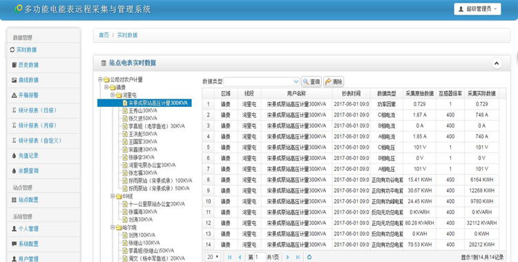This screenshot has height=262, width=518.
Task: Go to next page of table
Action: tap(288, 257)
